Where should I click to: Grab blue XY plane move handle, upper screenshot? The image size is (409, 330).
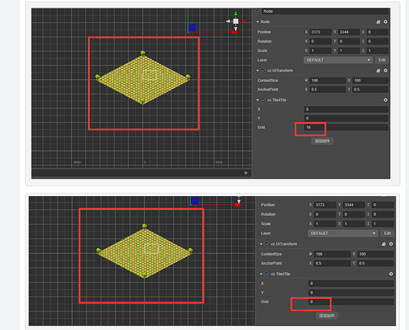(192, 28)
